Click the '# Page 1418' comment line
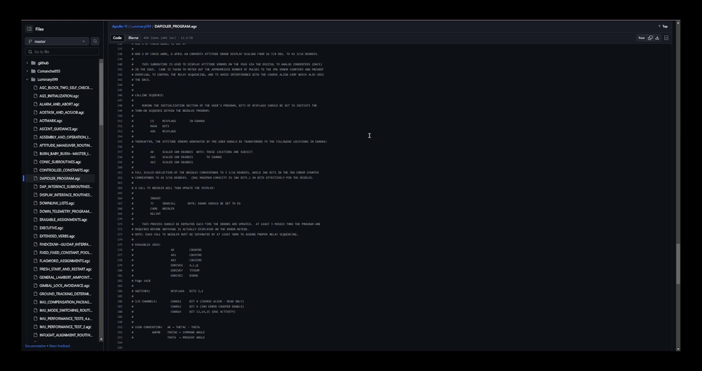The image size is (702, 371). pyautogui.click(x=141, y=281)
